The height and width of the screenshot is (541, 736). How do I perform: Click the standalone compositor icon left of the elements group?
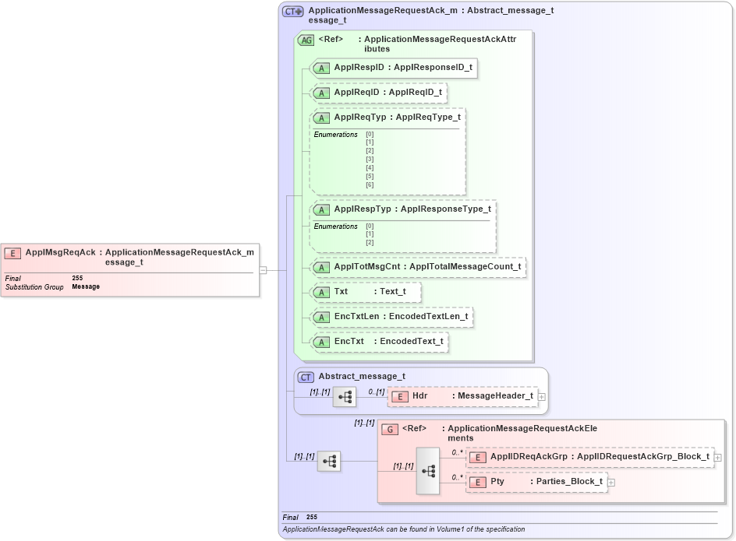[328, 461]
